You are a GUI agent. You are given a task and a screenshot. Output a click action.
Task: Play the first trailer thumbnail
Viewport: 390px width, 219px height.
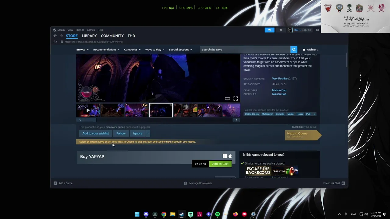pos(88,110)
